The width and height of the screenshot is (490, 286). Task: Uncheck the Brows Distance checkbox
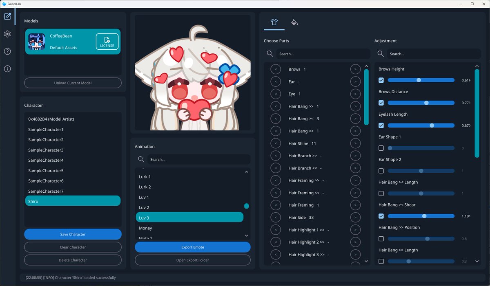tap(381, 103)
